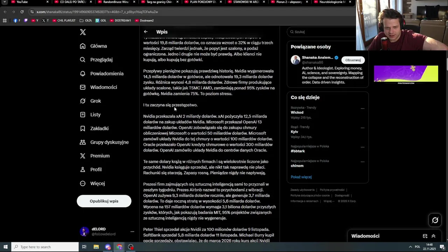Go back with Wpis arrow
The image size is (448, 252).
tap(146, 32)
